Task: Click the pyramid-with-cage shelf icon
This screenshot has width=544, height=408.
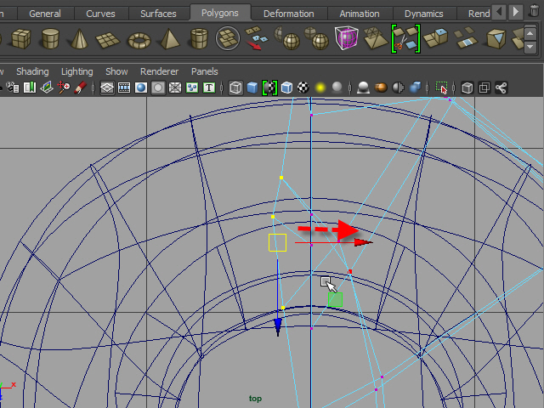Action: (376, 38)
